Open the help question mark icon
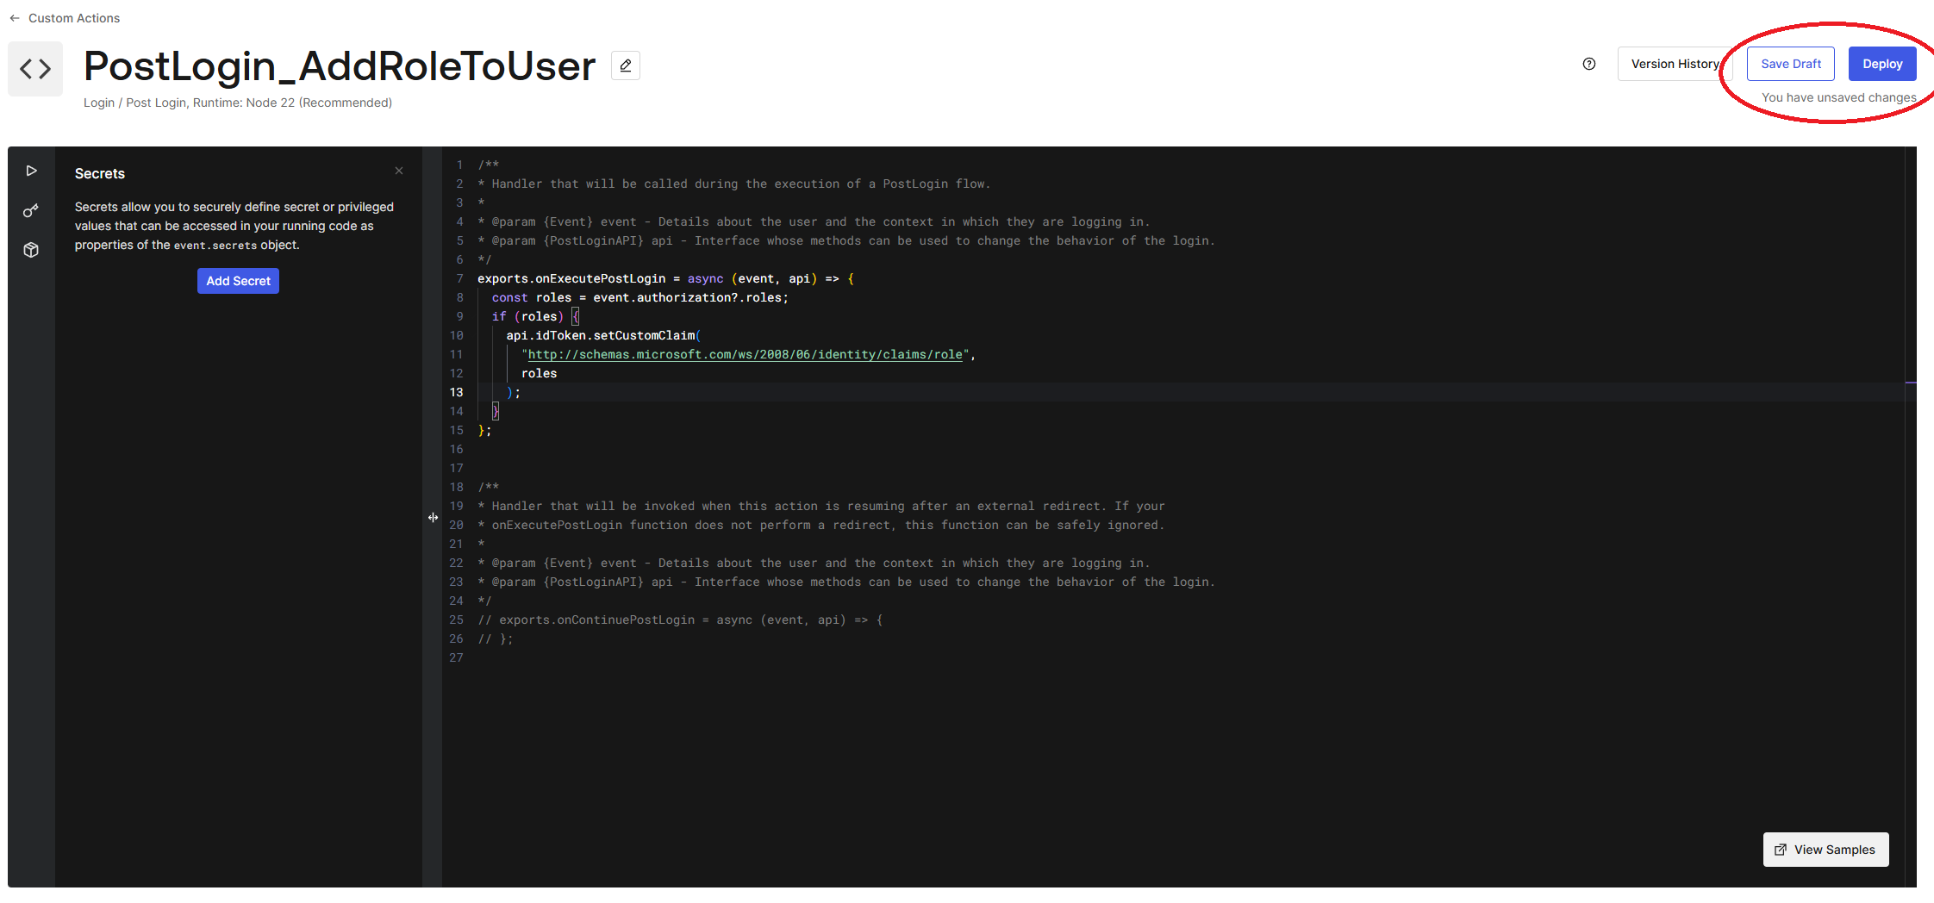 (1589, 64)
